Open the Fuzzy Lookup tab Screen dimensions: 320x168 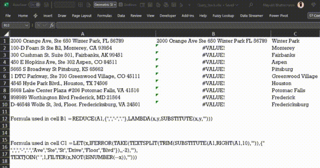(223, 16)
